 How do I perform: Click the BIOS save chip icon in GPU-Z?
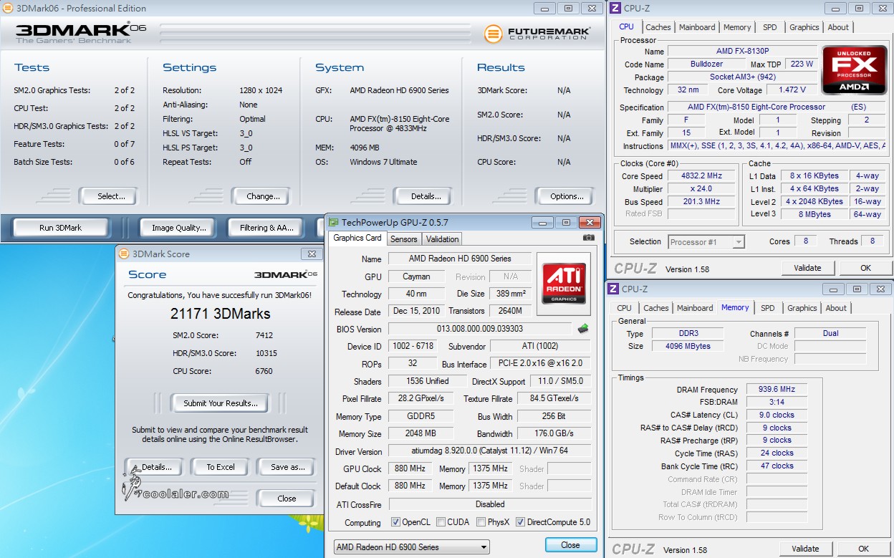pos(584,329)
